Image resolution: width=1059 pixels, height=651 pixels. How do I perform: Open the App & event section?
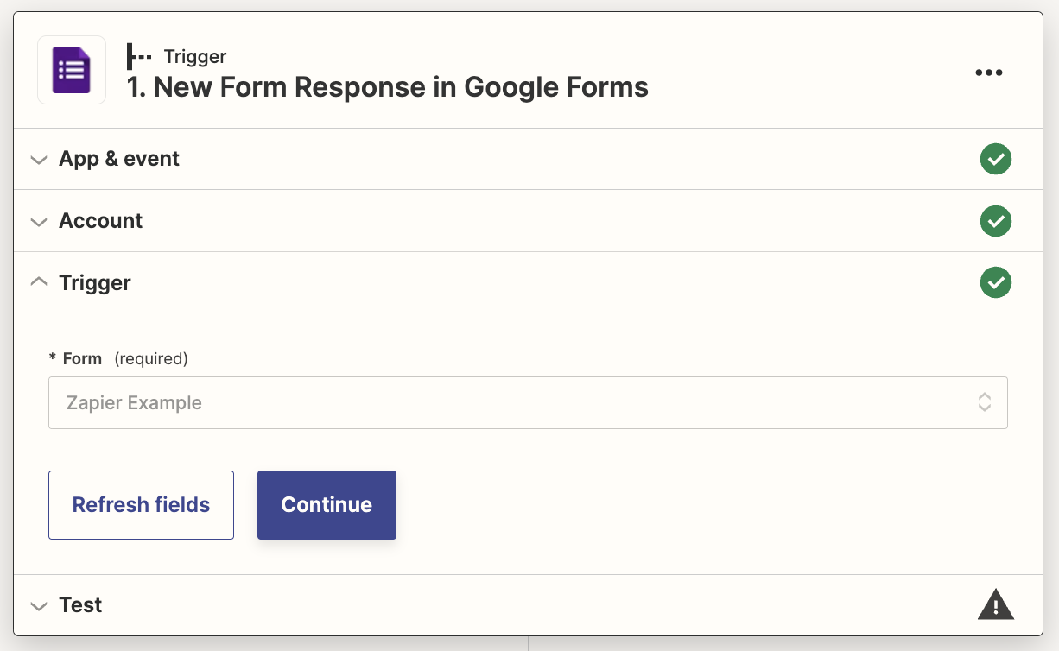click(x=119, y=159)
